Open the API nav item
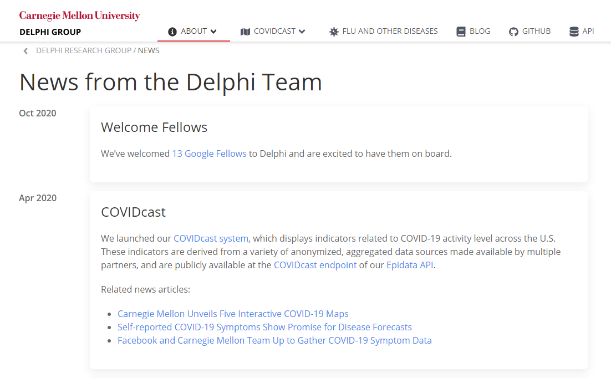Screen dimensions: 611x378 [x=588, y=31]
